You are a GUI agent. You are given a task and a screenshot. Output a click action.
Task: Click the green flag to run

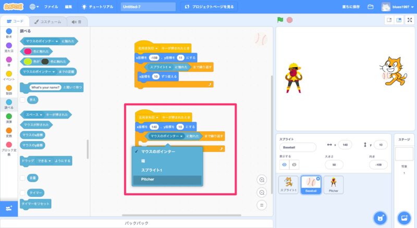280,20
